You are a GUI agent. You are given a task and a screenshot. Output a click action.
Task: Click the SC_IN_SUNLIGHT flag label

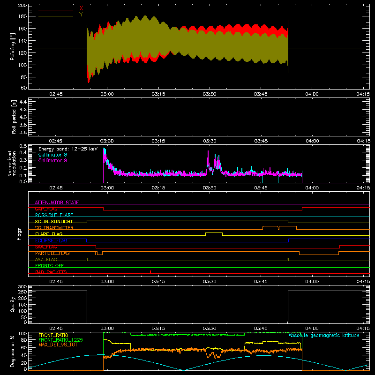point(54,221)
